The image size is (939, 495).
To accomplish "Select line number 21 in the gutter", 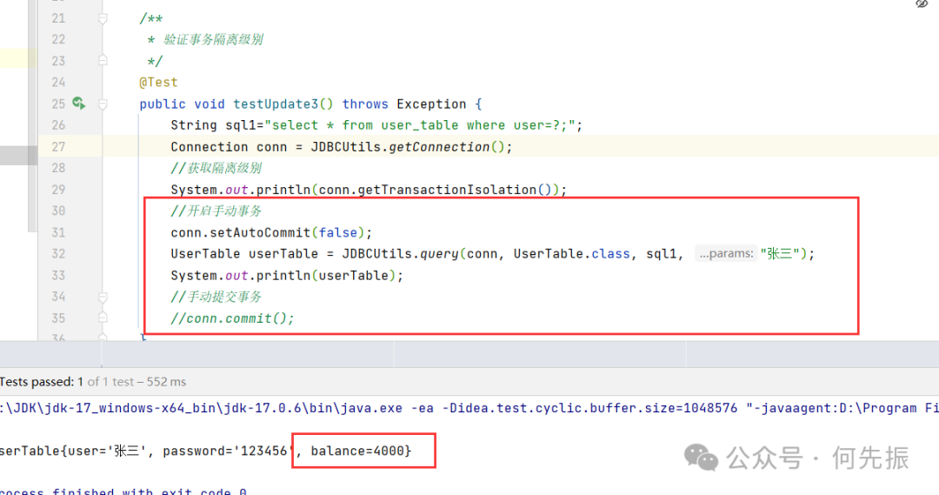I will tap(58, 18).
